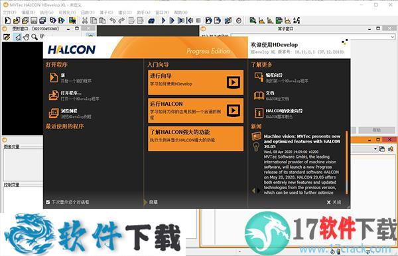Open the 编辑(E) menu
This screenshot has width=398, height=256.
coord(28,12)
